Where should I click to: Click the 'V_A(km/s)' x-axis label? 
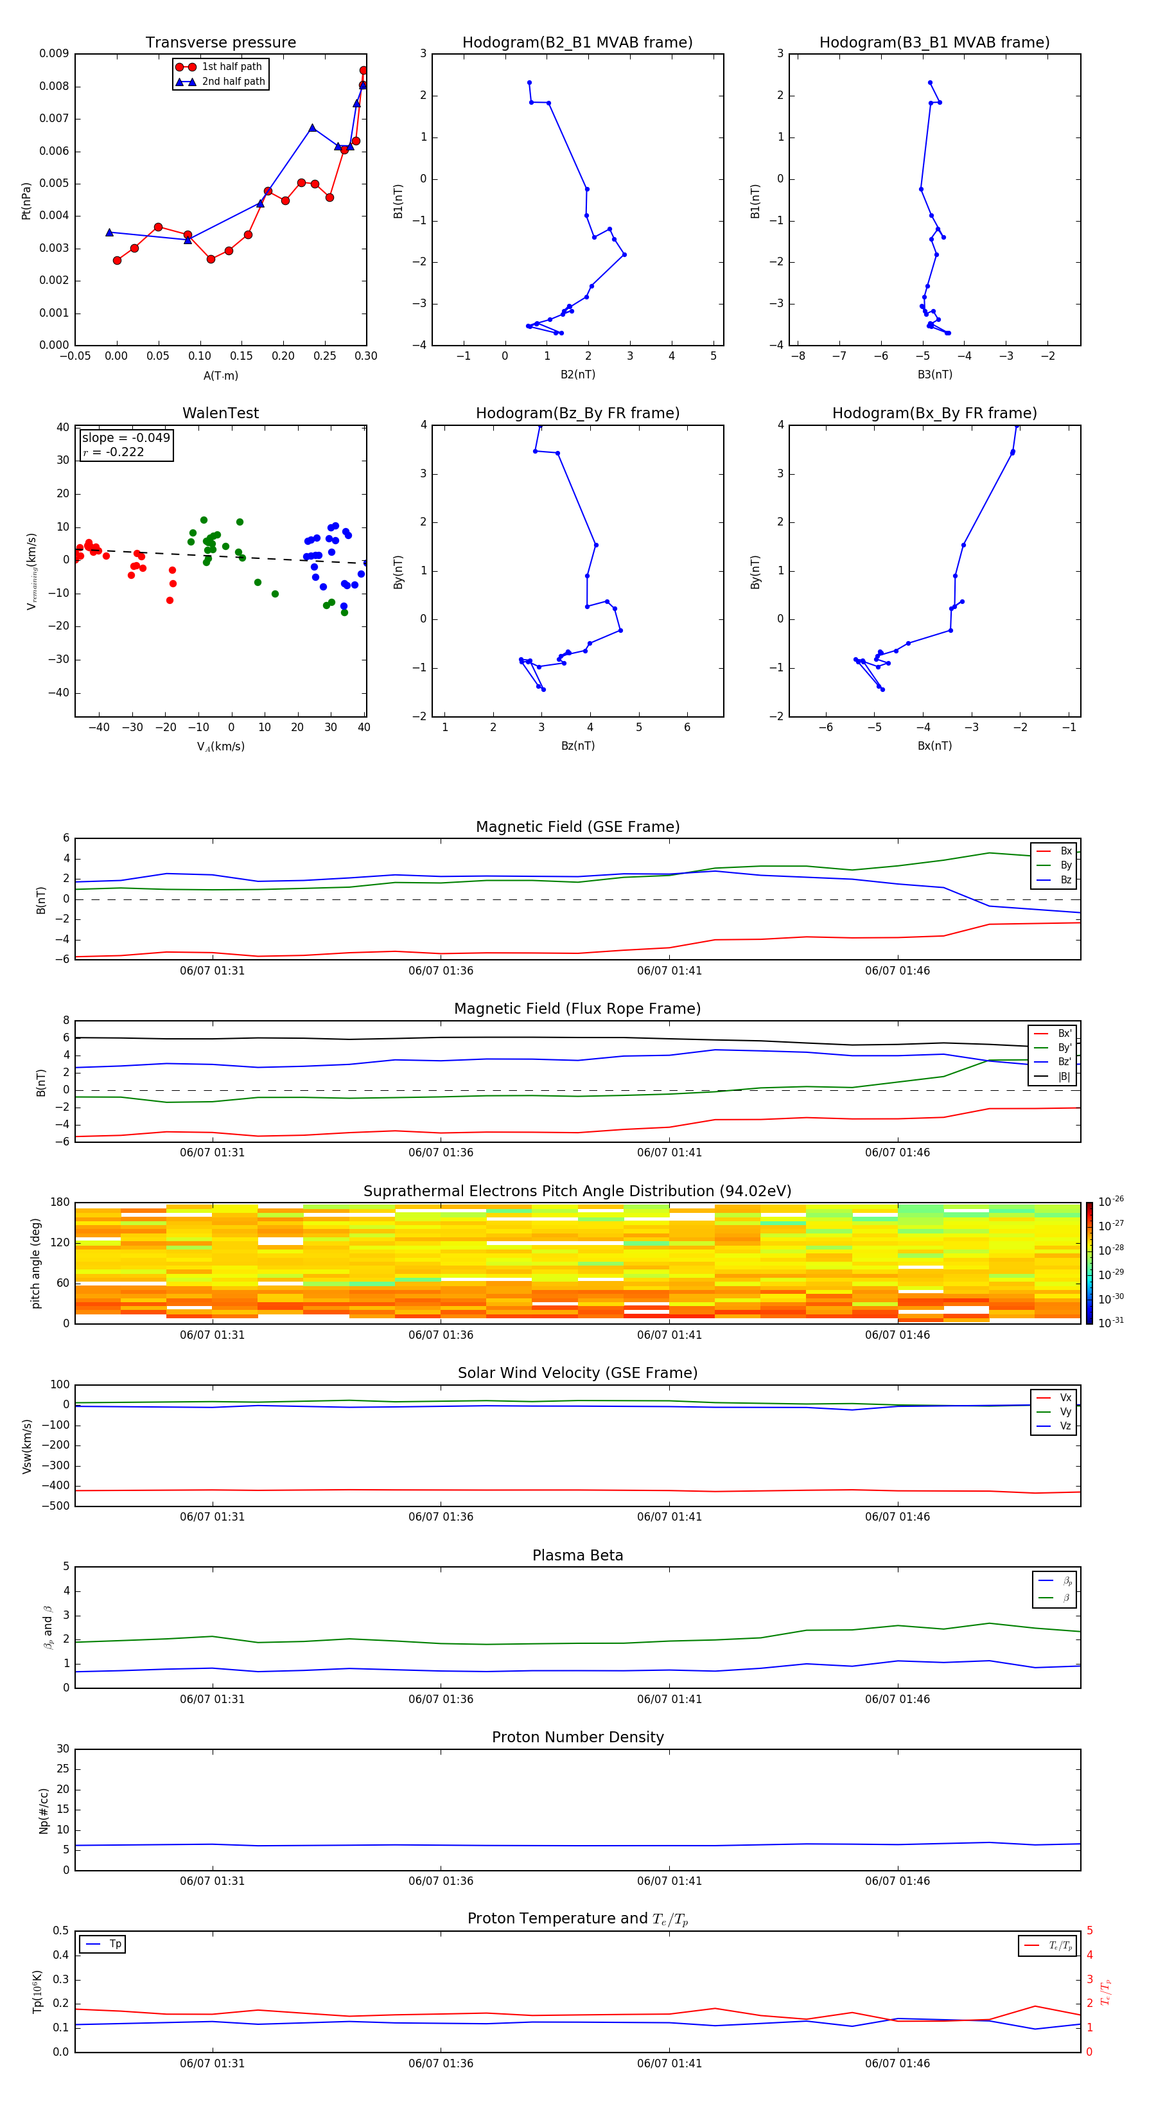tap(220, 747)
